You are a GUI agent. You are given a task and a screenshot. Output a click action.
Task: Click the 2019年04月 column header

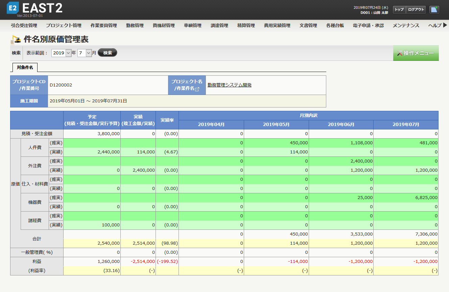tap(211, 124)
